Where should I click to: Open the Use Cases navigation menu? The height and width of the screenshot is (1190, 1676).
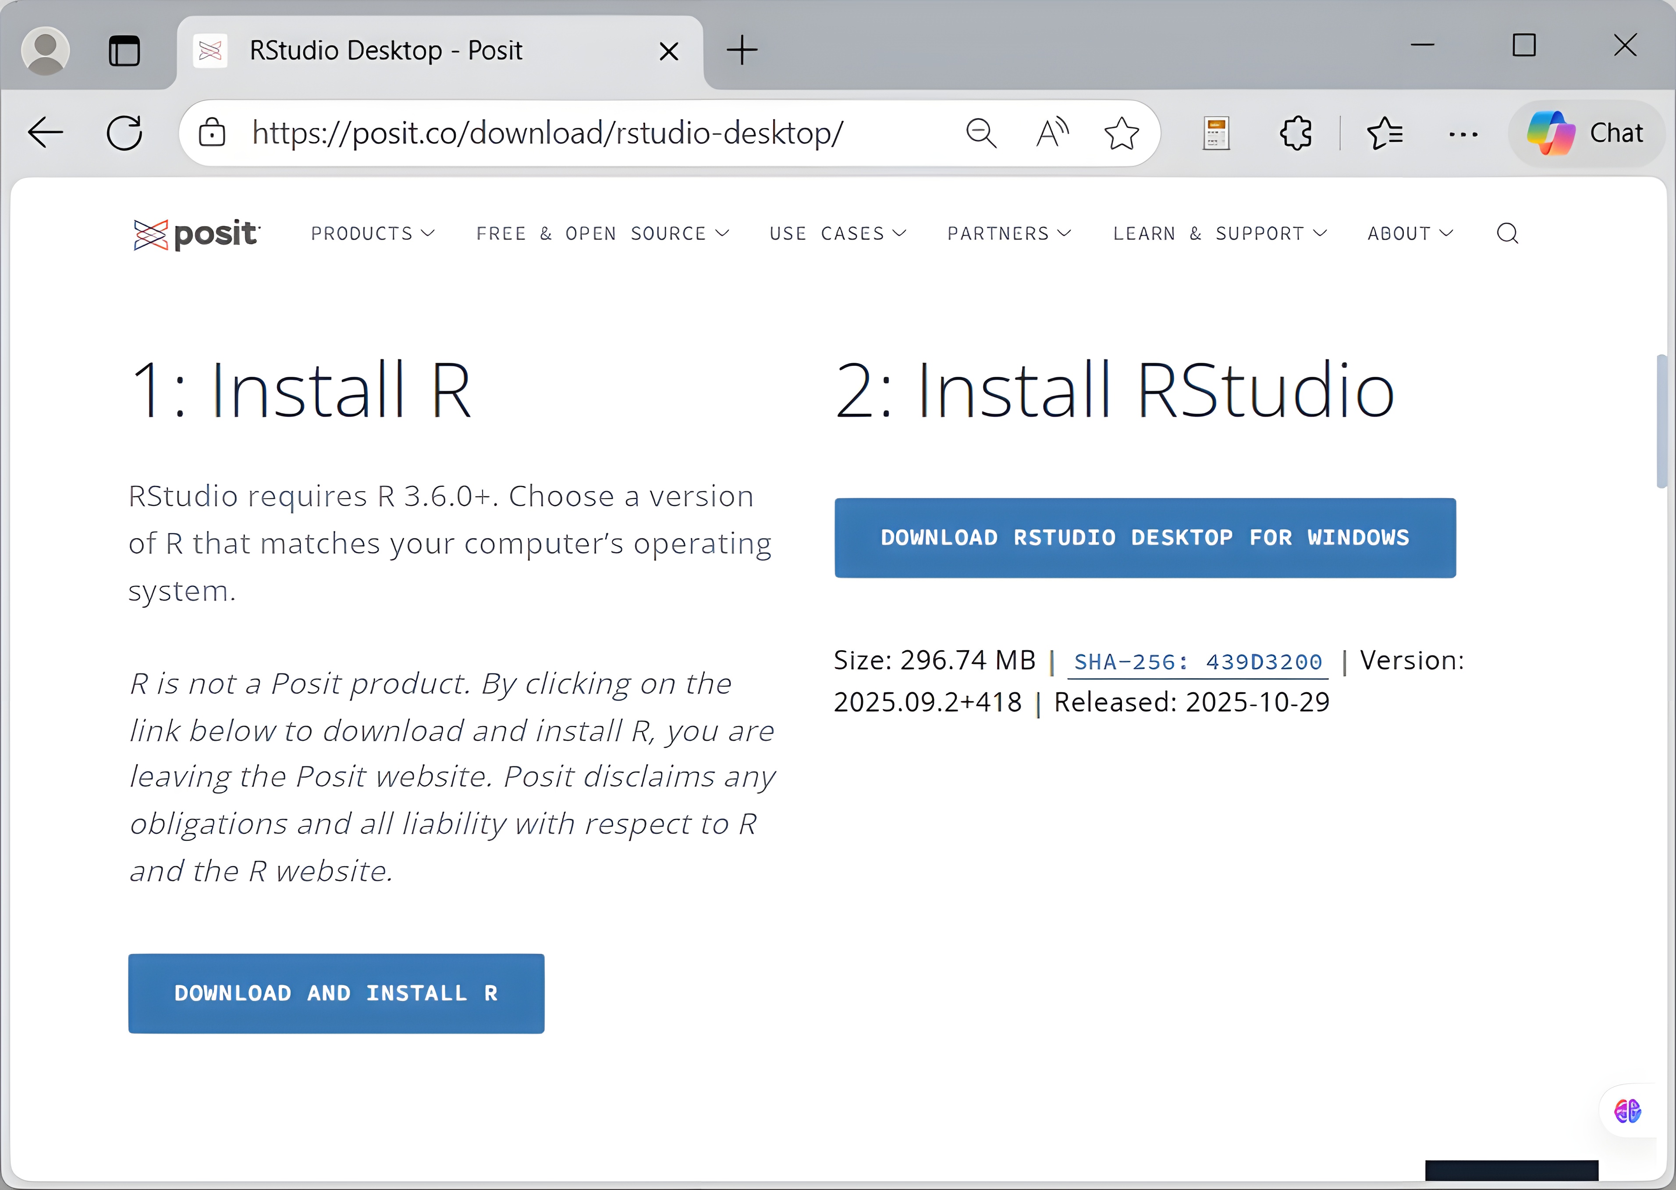838,234
